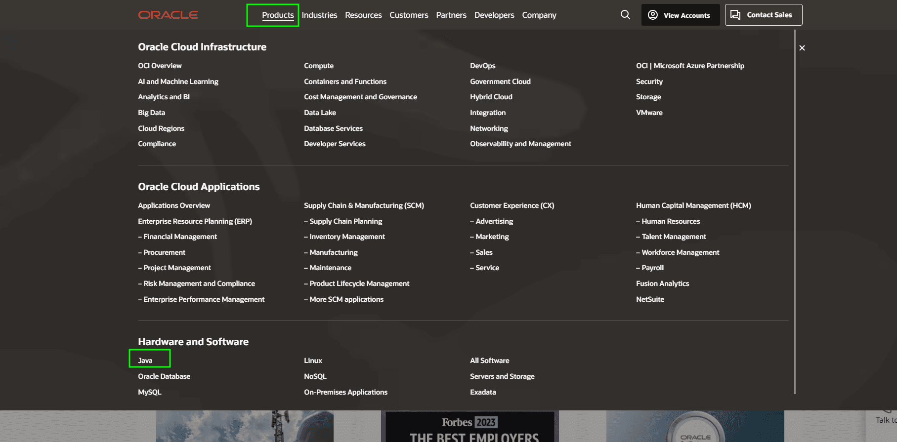Open Financial Management
Image resolution: width=897 pixels, height=442 pixels.
[x=177, y=237]
